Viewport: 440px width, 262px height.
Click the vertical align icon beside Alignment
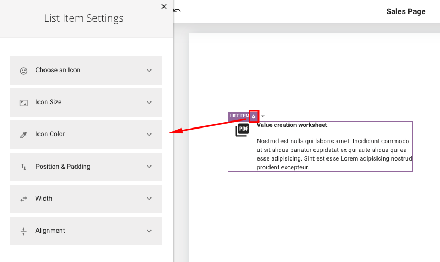pyautogui.click(x=23, y=232)
